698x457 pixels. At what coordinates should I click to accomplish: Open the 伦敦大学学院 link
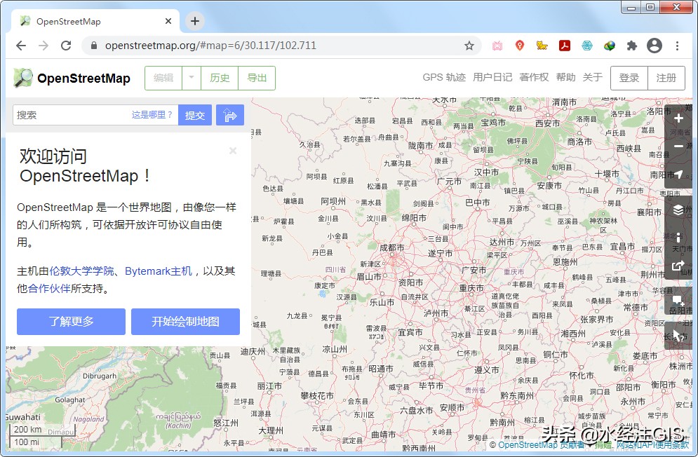(x=81, y=271)
